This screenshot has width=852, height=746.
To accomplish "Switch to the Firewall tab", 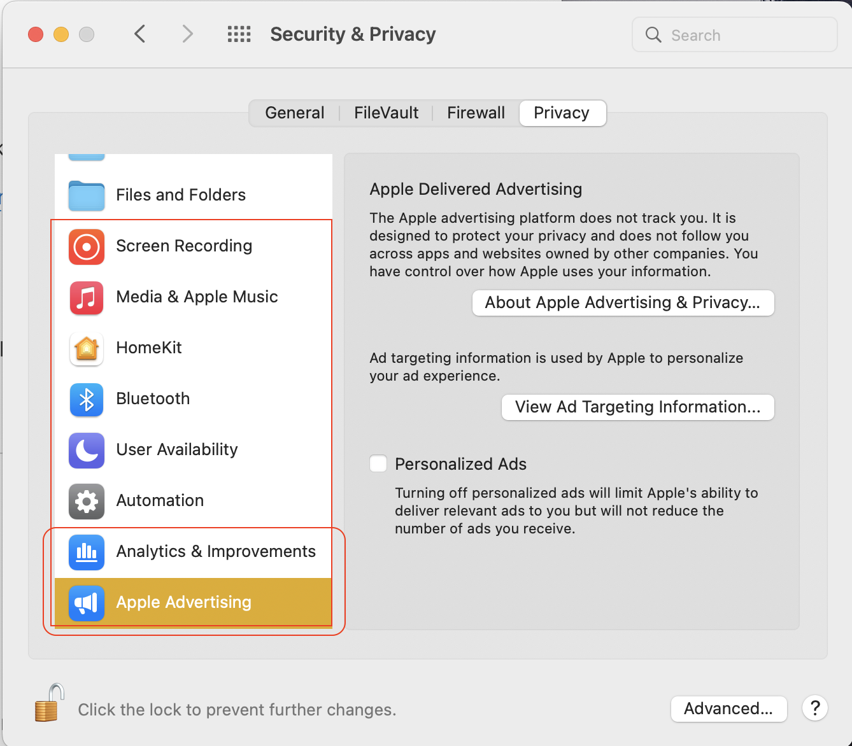I will (476, 113).
